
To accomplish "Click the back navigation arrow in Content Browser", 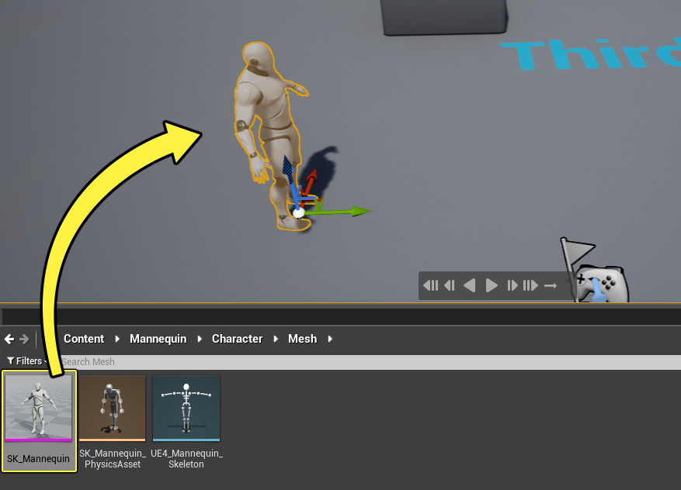I will pos(8,339).
